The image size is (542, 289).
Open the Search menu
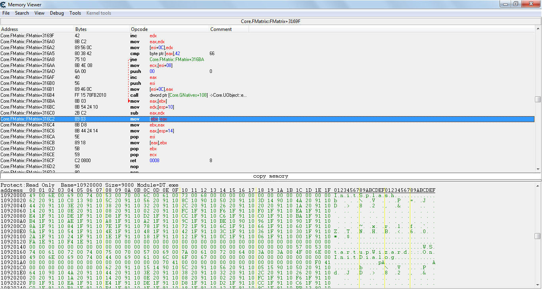(x=22, y=13)
